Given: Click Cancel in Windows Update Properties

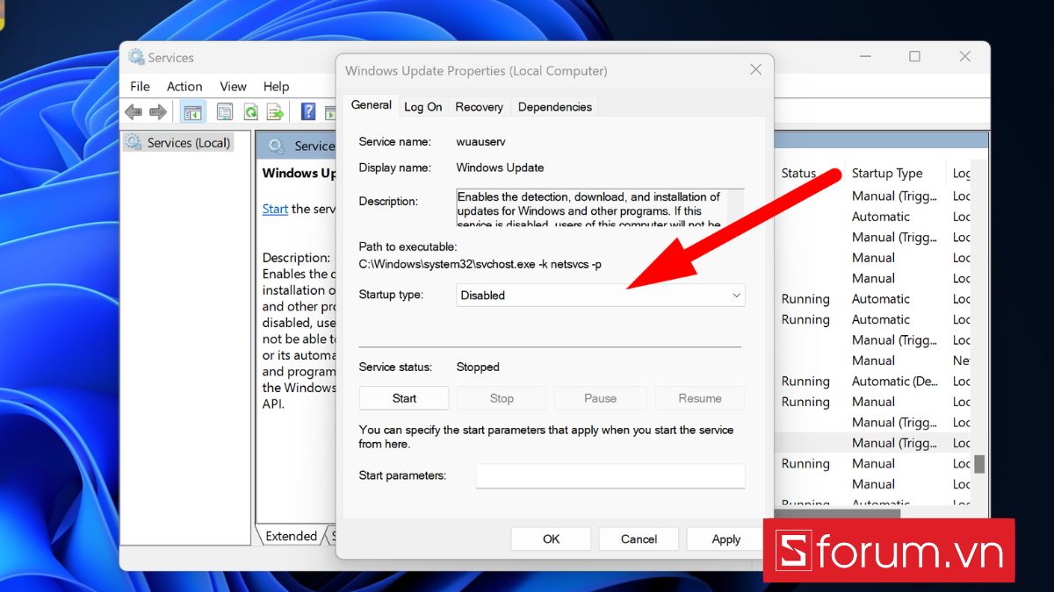Looking at the screenshot, I should (x=639, y=539).
